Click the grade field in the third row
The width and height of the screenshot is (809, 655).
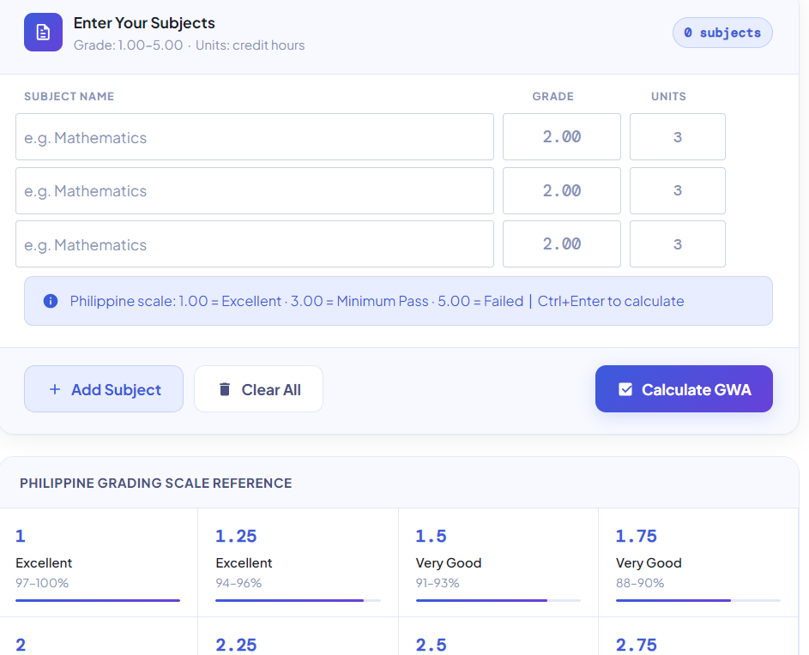[561, 243]
